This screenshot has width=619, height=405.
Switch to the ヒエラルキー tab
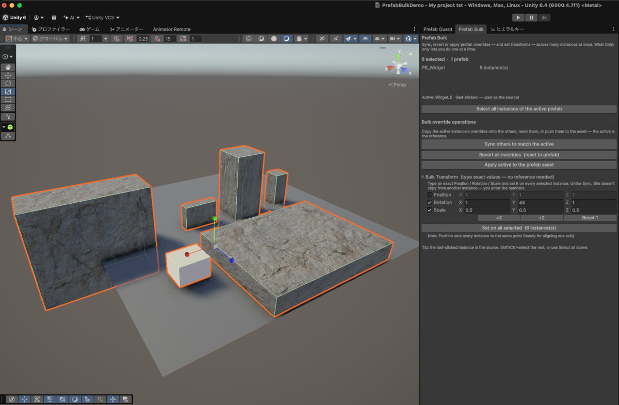click(507, 29)
